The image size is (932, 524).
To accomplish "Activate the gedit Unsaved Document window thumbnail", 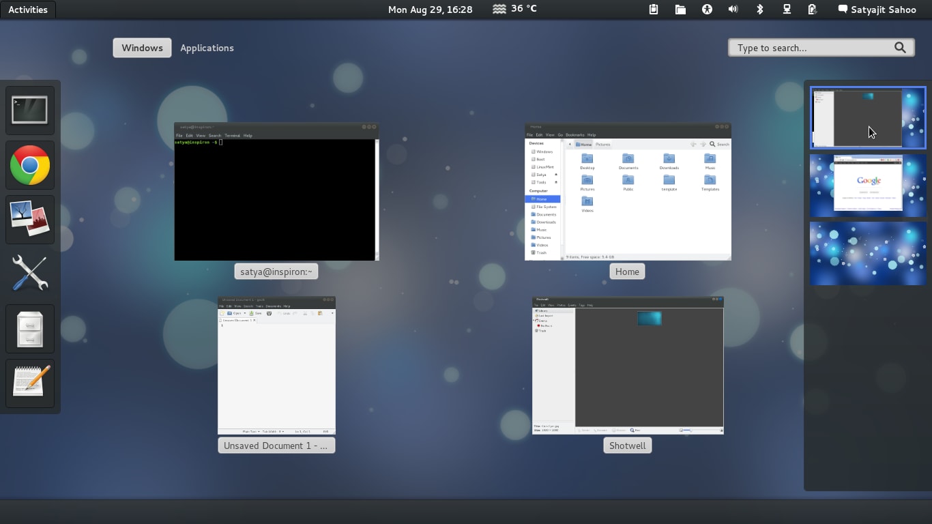I will [x=276, y=365].
